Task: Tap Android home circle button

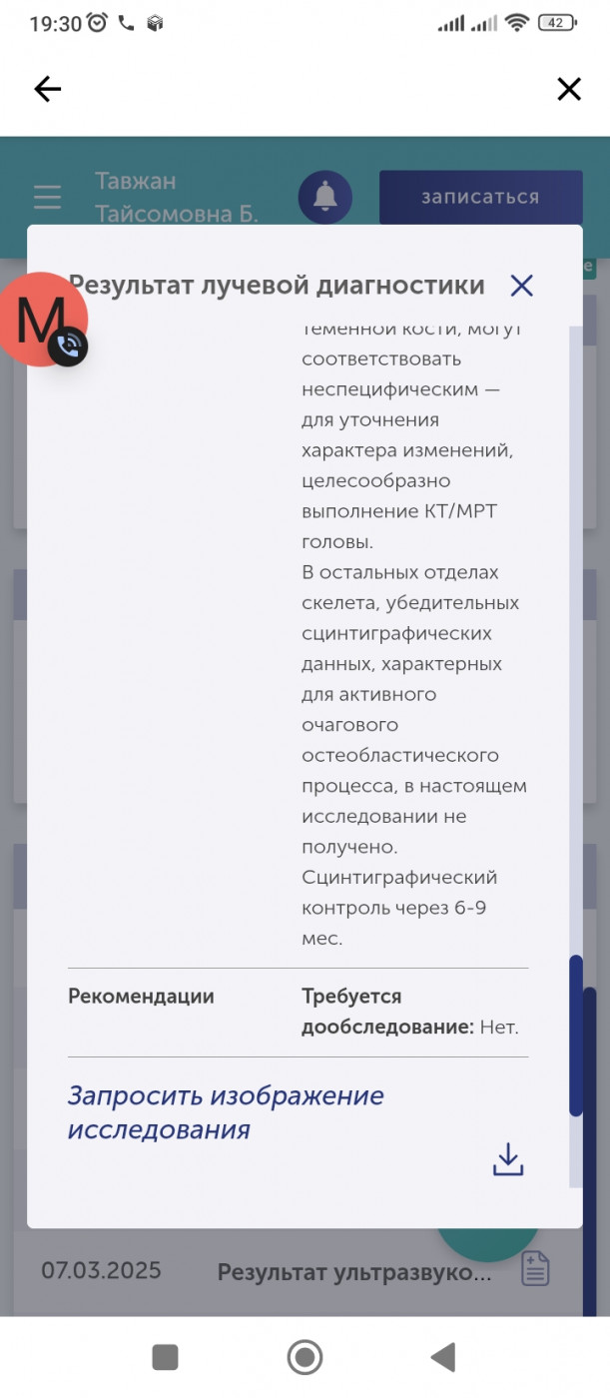Action: (305, 1357)
